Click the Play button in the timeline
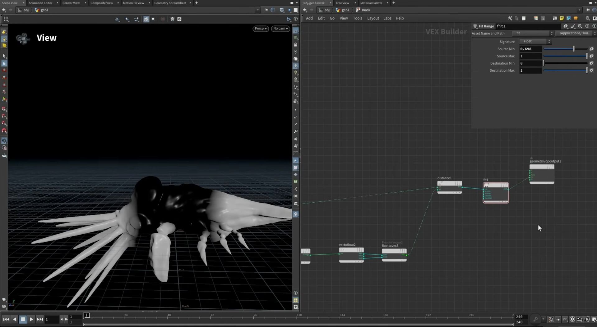The width and height of the screenshot is (597, 327). (x=31, y=319)
